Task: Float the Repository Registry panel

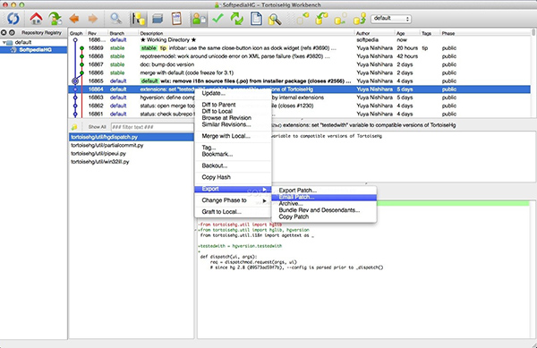Action: (12, 32)
